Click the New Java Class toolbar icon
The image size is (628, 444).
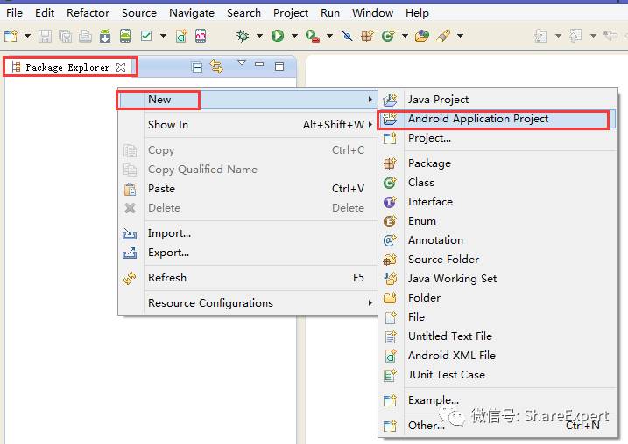click(388, 36)
